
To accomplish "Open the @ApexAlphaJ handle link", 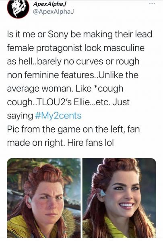I will 54,11.
